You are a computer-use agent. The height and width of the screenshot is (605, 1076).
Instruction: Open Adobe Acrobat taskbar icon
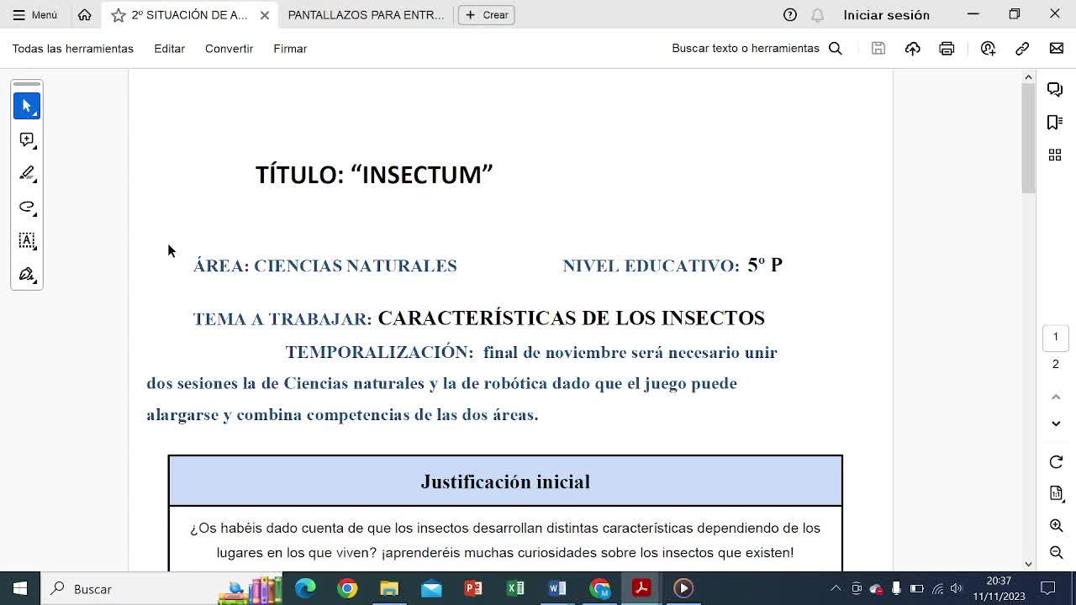coord(641,588)
